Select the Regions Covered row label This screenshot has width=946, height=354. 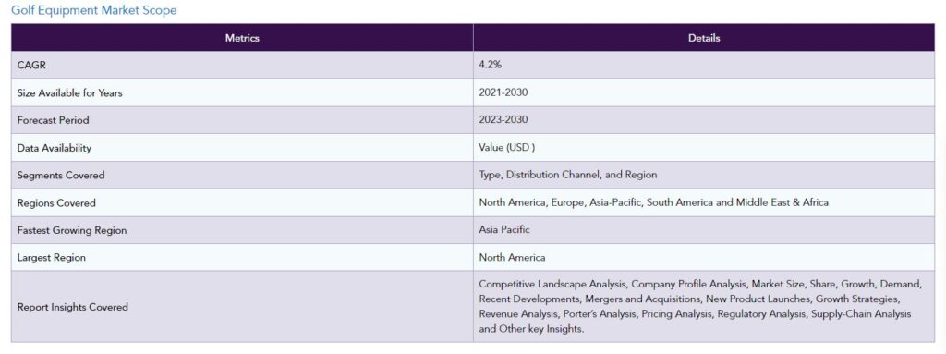click(x=56, y=203)
